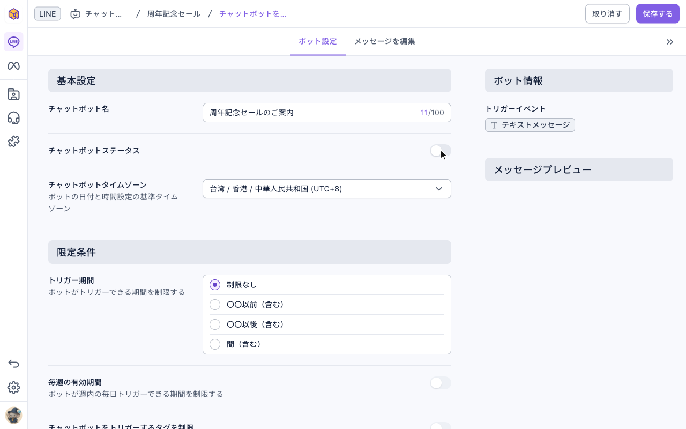Open the puzzle-piece integrations icon
Image resolution: width=686 pixels, height=429 pixels.
point(13,142)
